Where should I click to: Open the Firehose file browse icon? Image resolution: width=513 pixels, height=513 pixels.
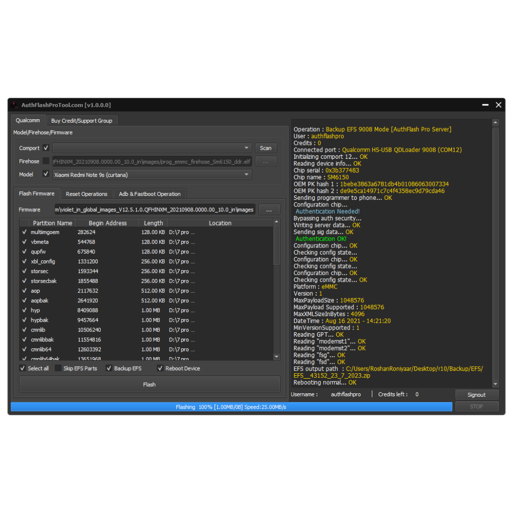pyautogui.click(x=266, y=161)
